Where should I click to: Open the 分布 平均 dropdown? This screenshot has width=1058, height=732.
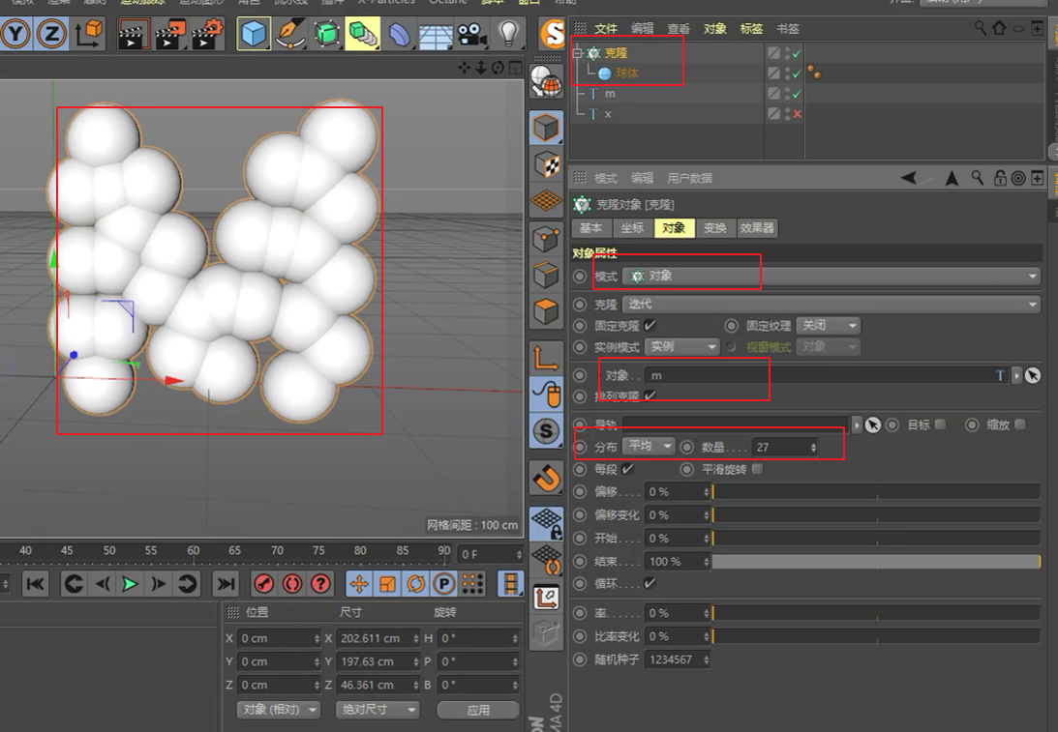649,446
